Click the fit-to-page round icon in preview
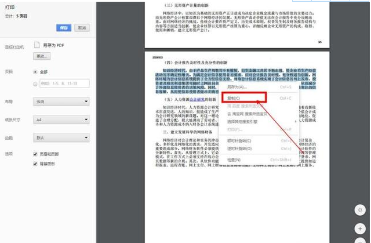 point(360,210)
